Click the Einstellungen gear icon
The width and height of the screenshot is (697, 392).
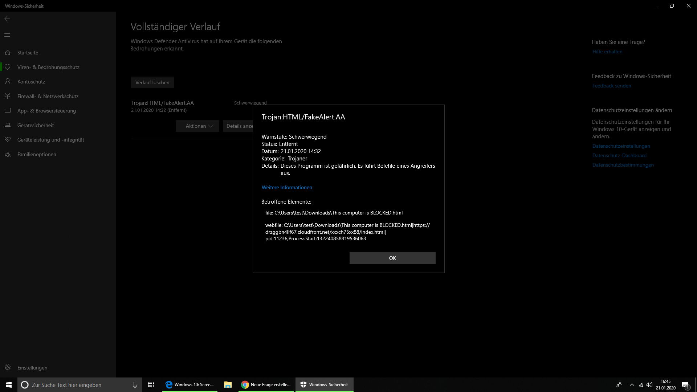coord(8,368)
